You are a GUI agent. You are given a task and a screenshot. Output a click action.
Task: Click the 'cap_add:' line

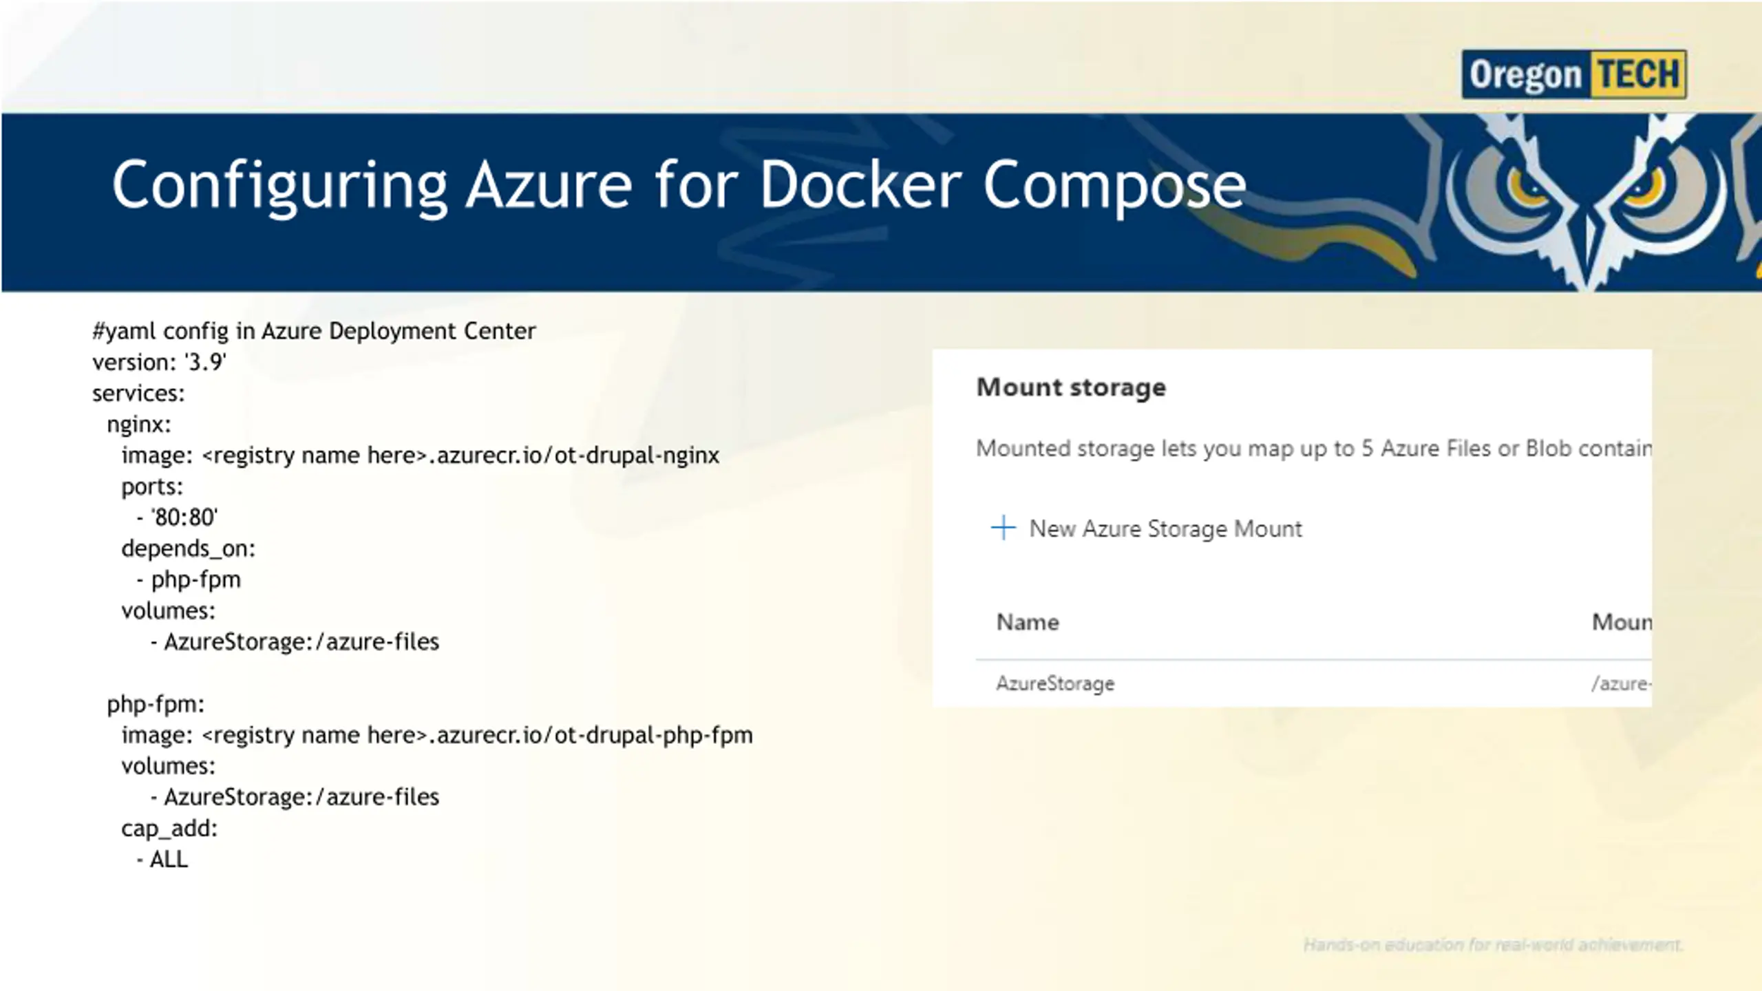[x=169, y=829]
